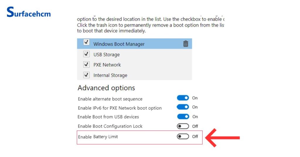
Task: Select the USB Storage boot entry
Action: (x=106, y=54)
